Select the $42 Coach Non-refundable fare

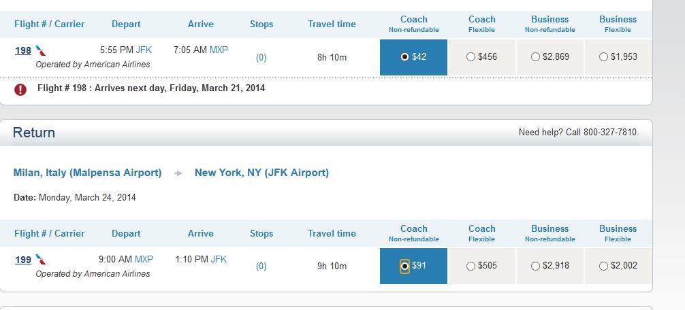404,56
